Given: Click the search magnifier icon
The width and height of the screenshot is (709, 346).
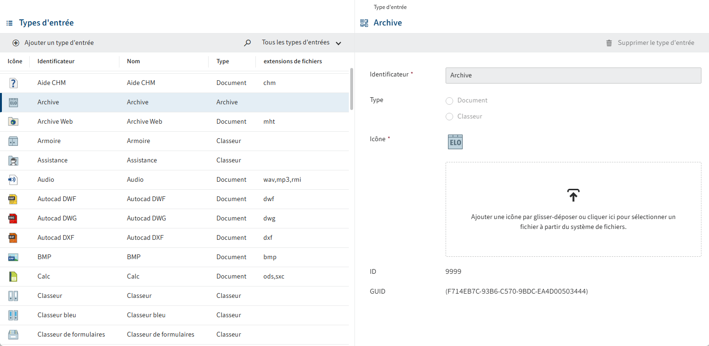Looking at the screenshot, I should 247,43.
